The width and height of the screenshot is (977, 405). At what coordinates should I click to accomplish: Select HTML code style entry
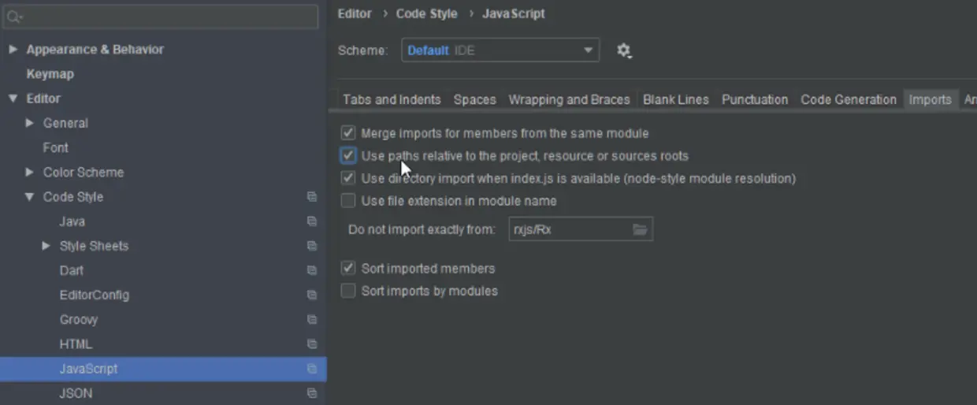pos(76,344)
